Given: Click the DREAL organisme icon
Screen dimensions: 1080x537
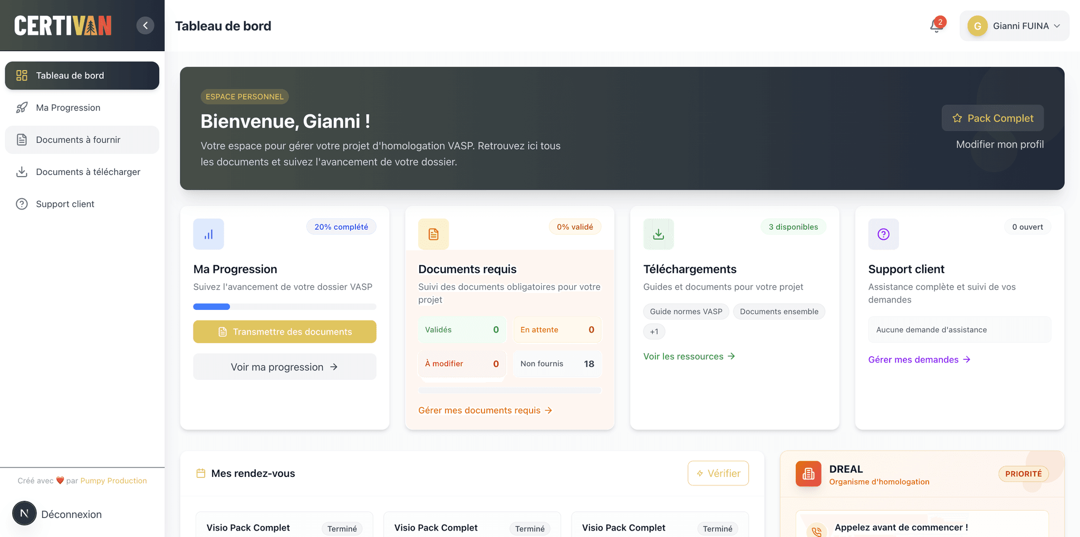Looking at the screenshot, I should (x=808, y=473).
